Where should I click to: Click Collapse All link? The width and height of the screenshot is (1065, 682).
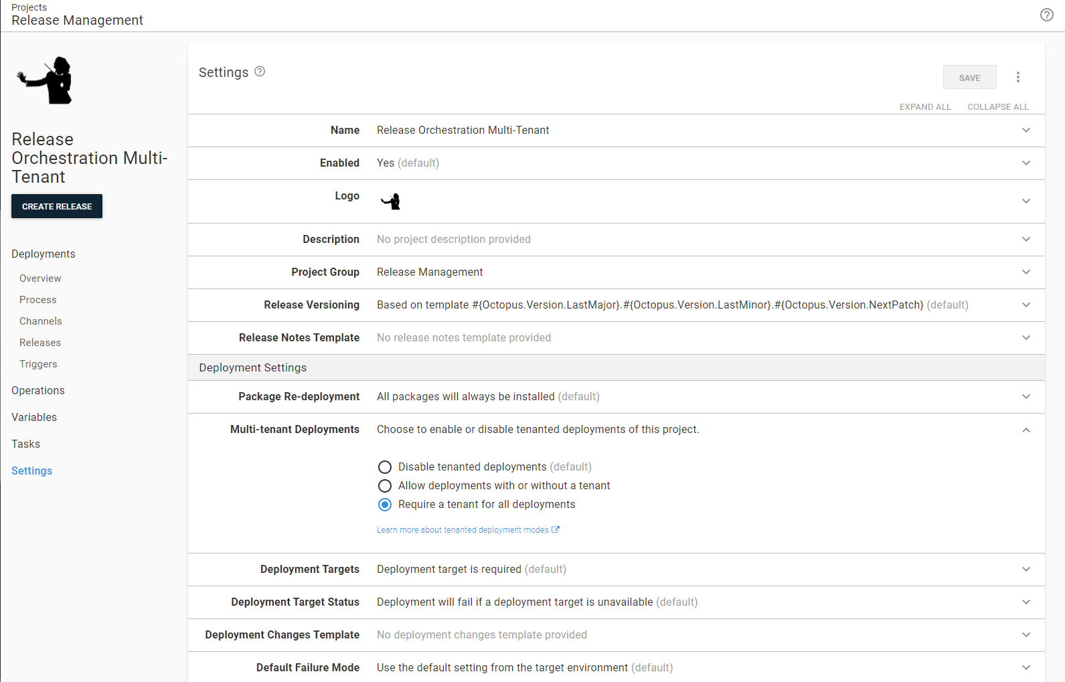click(x=998, y=107)
